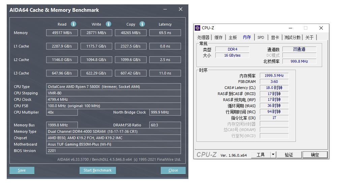Screen dimensions: 337x183
Task: Select the BIOS Version value 2201
Action: 114,151
